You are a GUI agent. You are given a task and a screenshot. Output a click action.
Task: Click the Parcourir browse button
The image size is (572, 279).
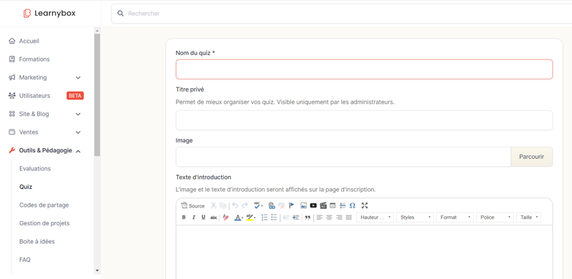pyautogui.click(x=531, y=157)
